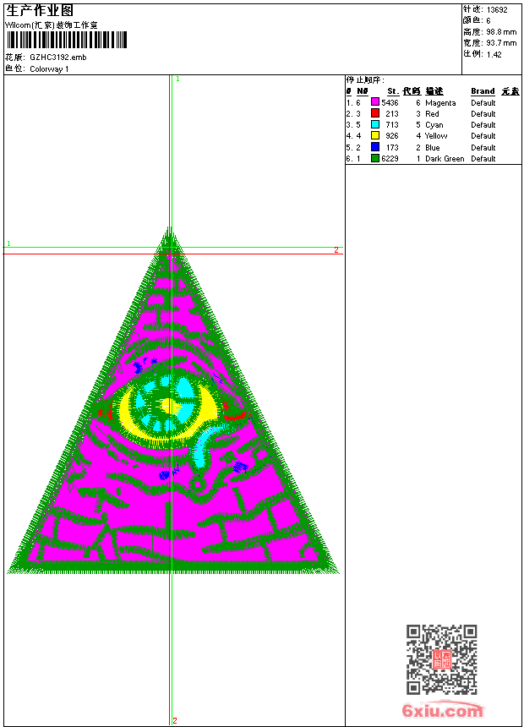Click the barcode under the studio name
The height and width of the screenshot is (727, 524).
pos(67,40)
